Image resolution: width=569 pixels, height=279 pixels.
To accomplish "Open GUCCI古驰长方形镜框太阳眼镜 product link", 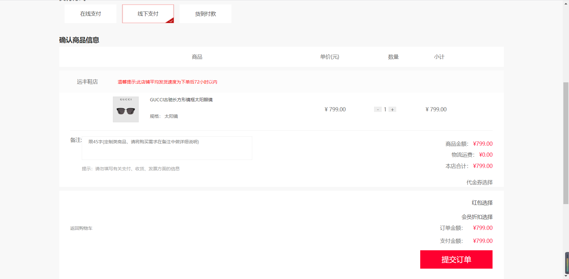I will pos(181,100).
